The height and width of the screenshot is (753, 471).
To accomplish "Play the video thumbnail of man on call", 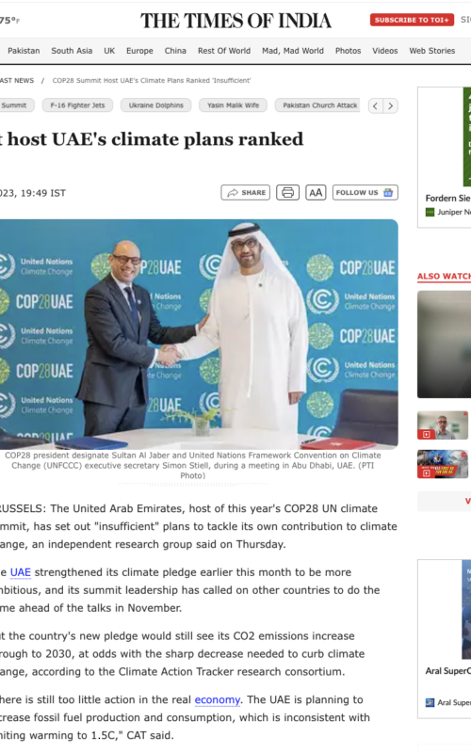I will [443, 425].
